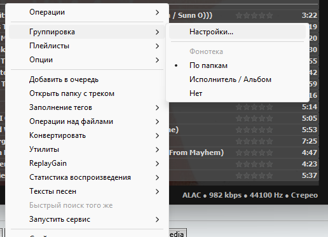
Task: Click the From Mayhem) track title
Action: [x=196, y=152]
